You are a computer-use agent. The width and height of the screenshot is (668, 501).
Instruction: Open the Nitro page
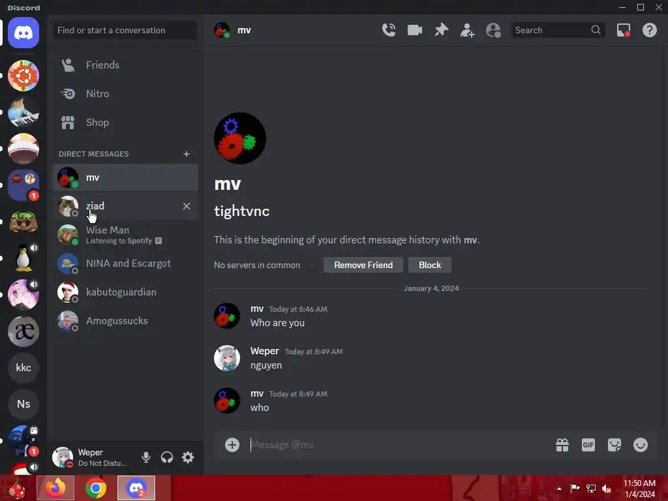tap(125, 94)
